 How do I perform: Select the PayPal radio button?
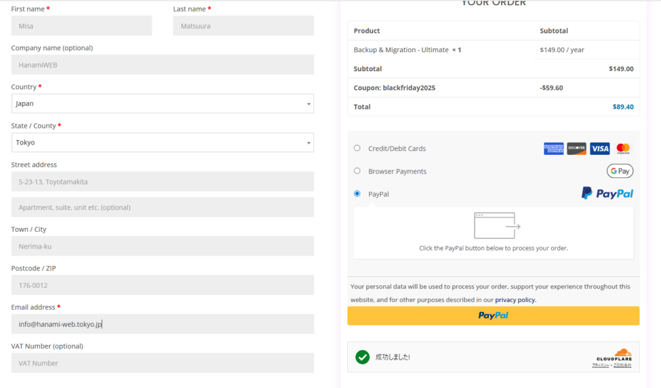point(357,194)
